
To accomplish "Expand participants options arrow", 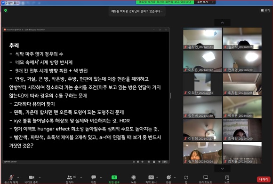I will [x=81, y=177].
